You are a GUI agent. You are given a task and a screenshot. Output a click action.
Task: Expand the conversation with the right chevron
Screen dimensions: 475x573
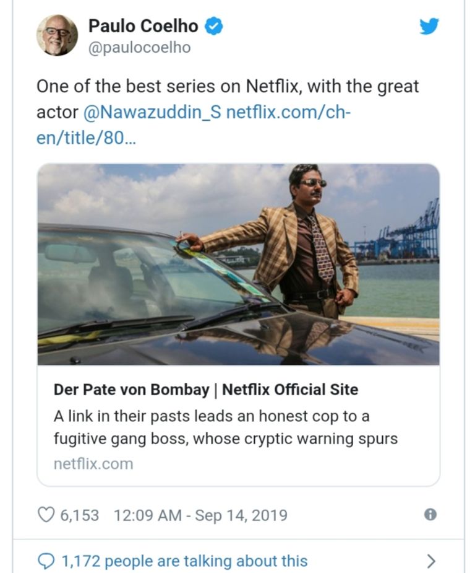tap(431, 561)
